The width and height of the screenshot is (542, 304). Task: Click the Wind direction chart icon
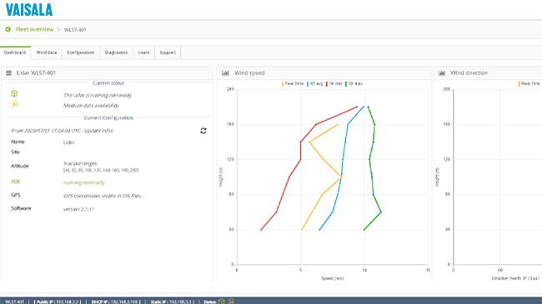tap(442, 73)
